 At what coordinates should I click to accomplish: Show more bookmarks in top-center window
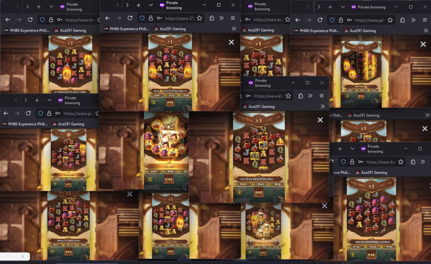pyautogui.click(x=234, y=29)
